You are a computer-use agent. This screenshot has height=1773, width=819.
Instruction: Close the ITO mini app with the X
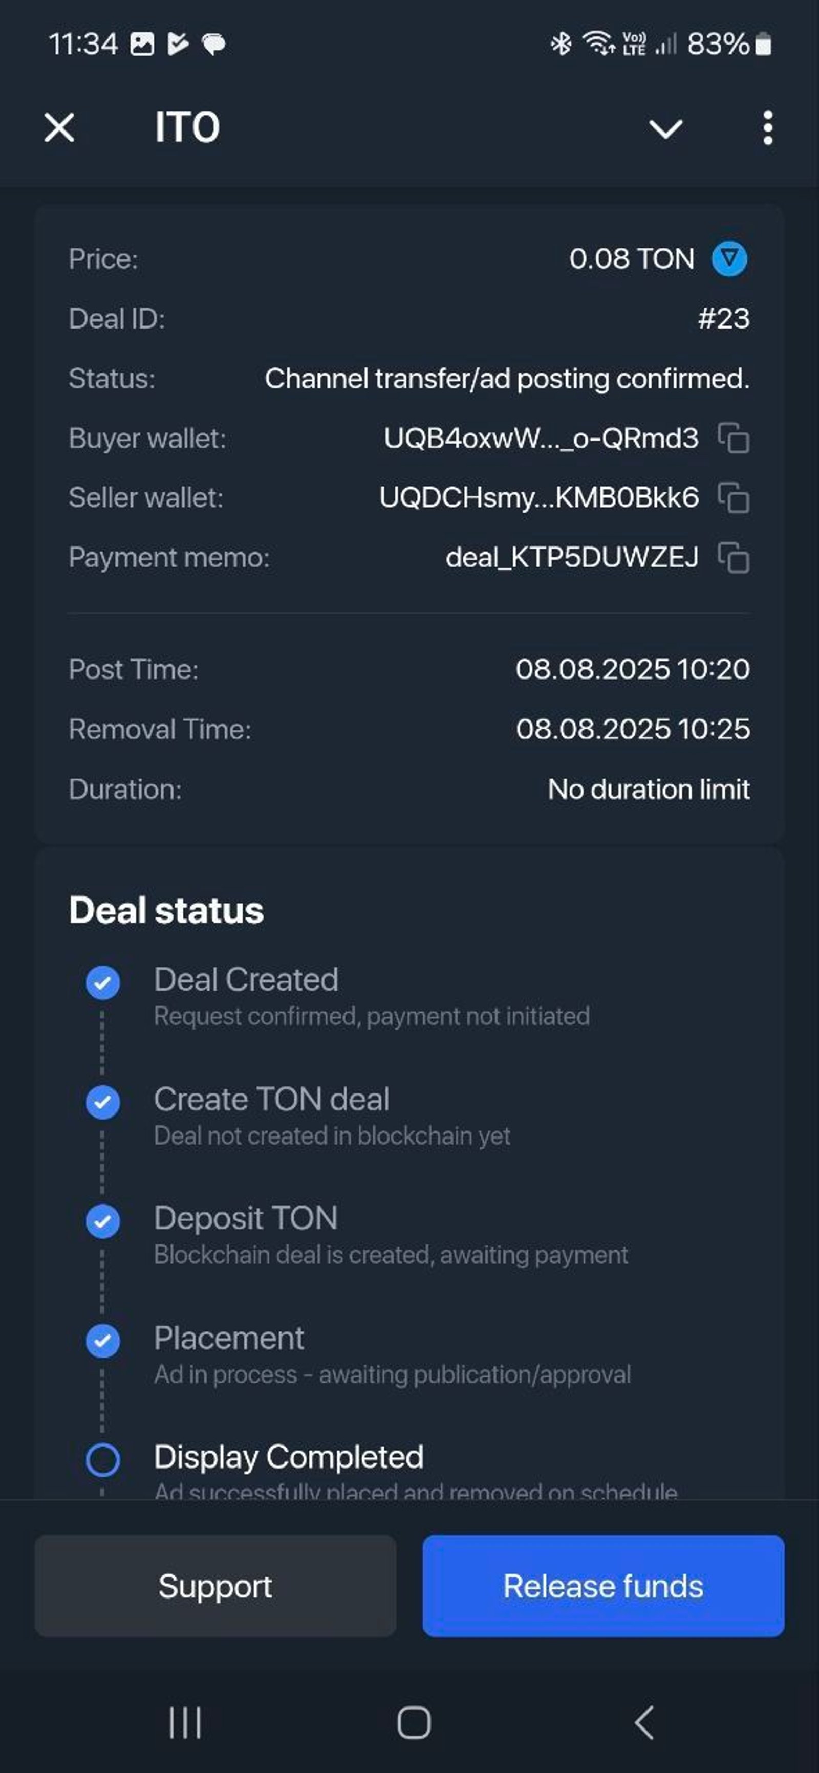coord(58,127)
